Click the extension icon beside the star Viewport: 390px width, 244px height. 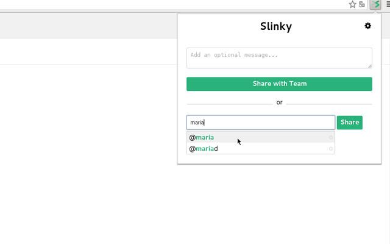362,4
